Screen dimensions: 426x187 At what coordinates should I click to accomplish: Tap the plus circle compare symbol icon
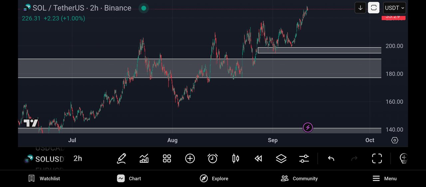[190, 158]
